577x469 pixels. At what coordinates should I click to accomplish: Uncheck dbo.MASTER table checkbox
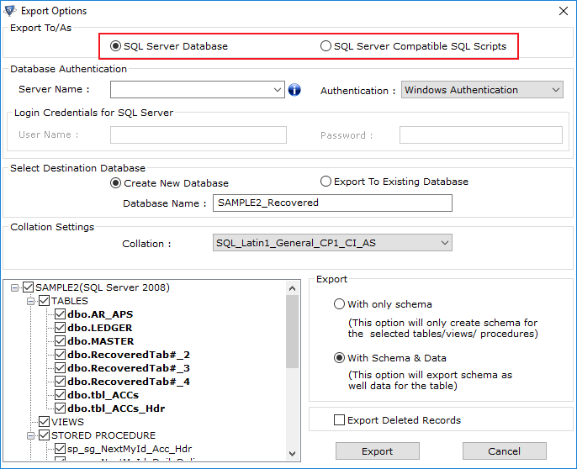click(60, 341)
